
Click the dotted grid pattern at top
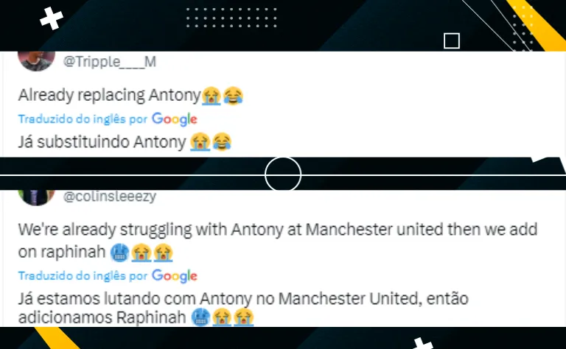tap(231, 18)
